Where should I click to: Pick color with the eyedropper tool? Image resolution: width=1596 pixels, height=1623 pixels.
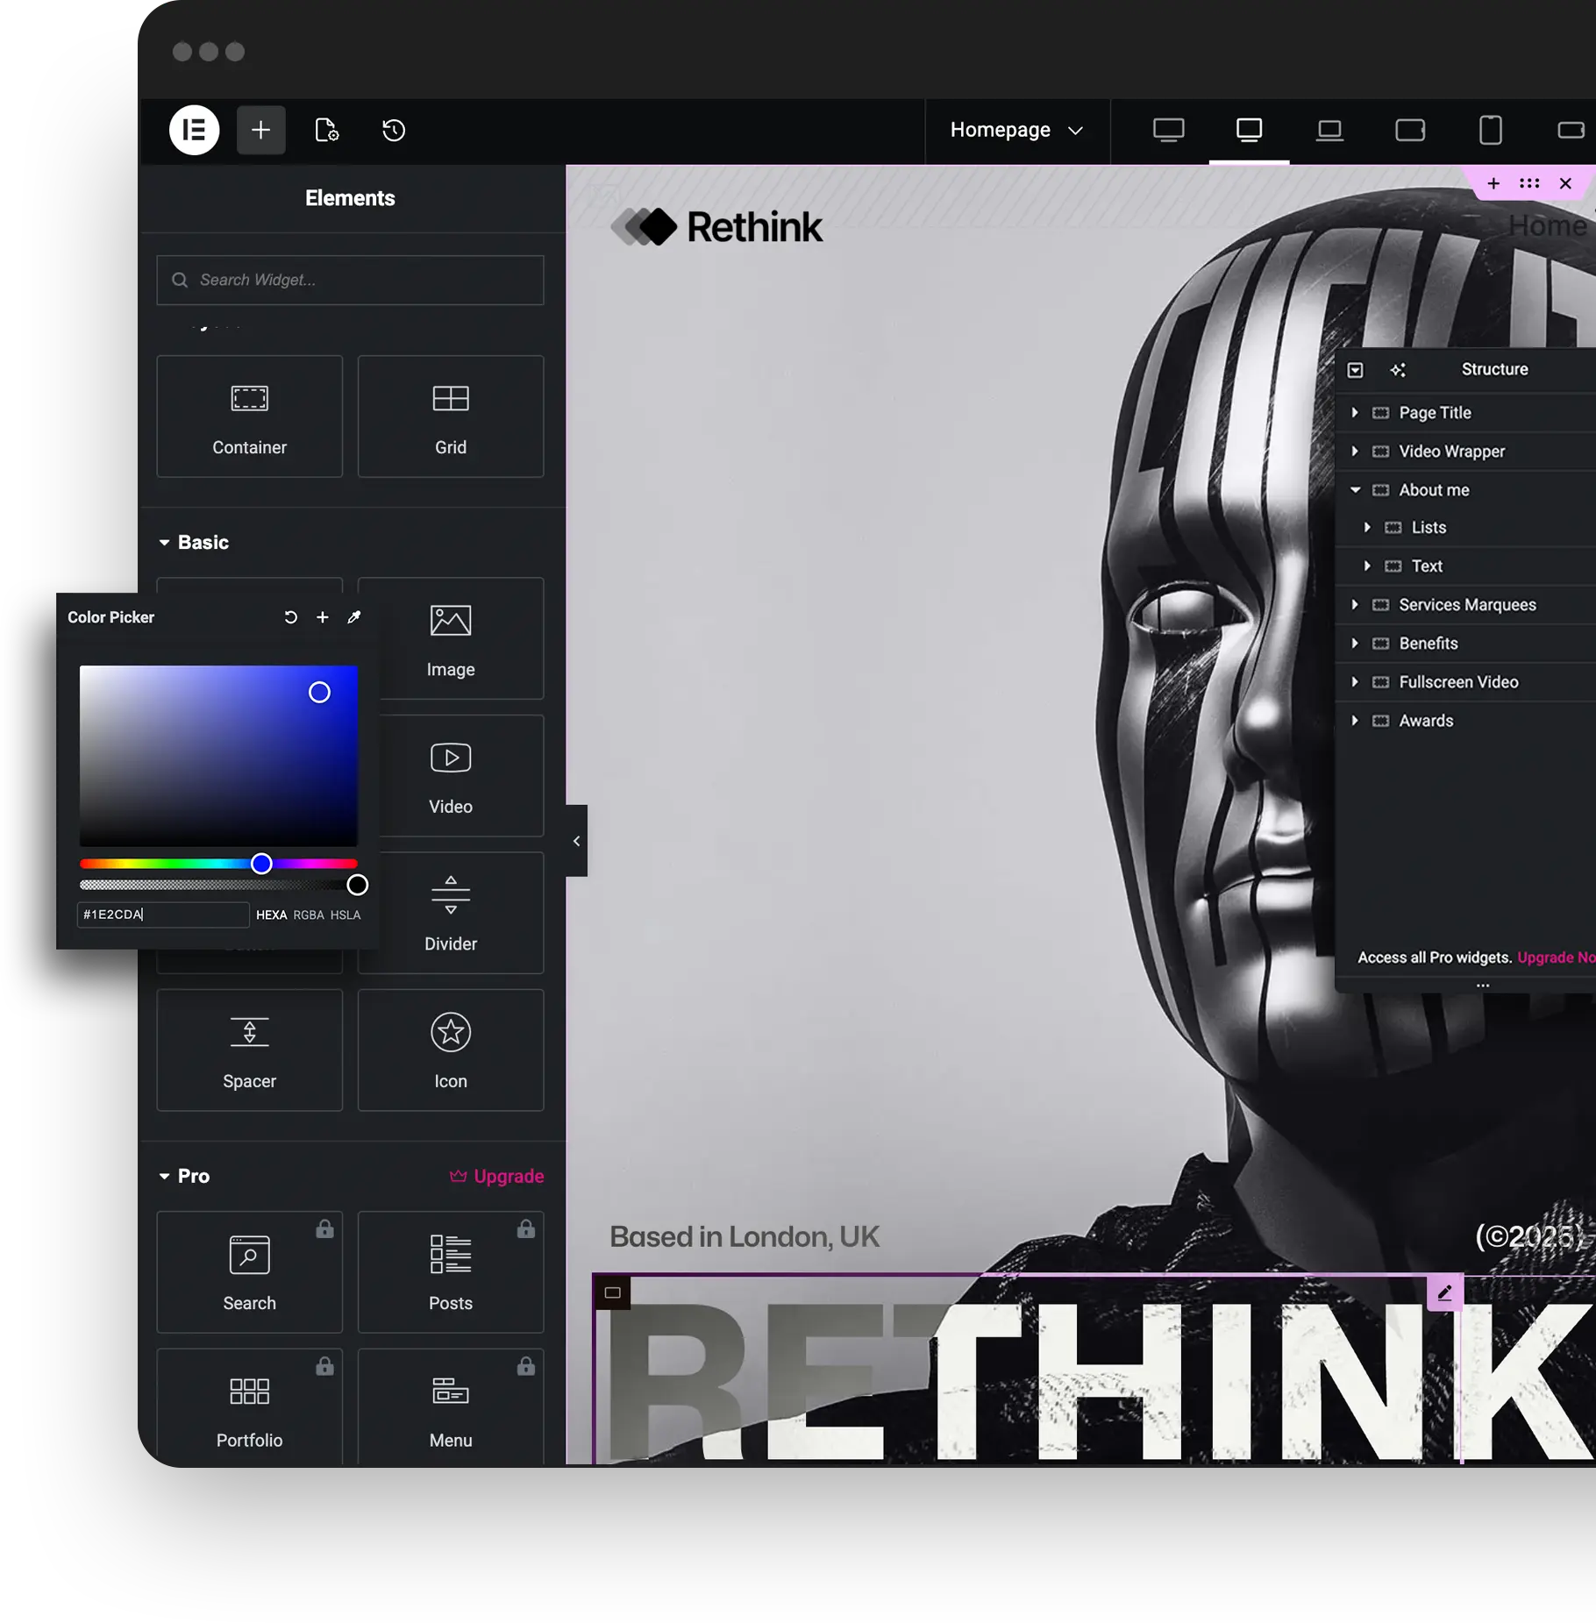[x=354, y=617]
